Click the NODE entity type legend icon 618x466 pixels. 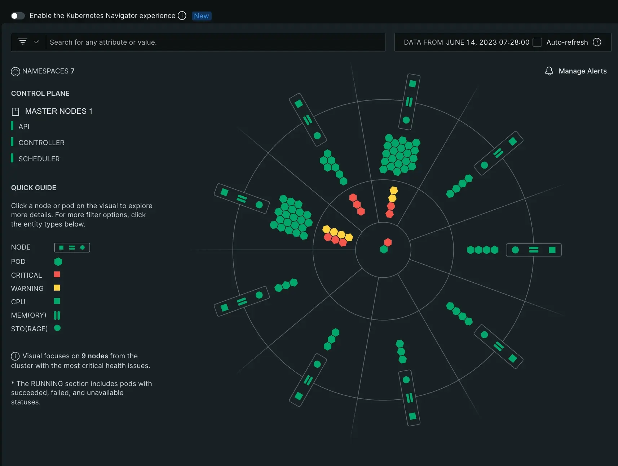coord(72,248)
